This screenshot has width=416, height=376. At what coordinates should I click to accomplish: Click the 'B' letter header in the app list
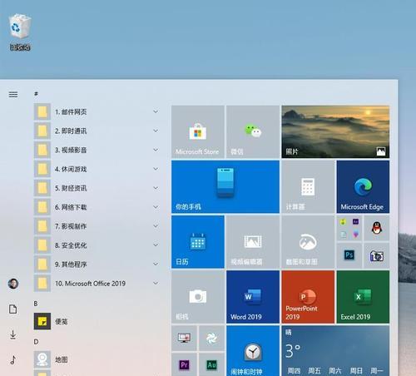coord(36,304)
